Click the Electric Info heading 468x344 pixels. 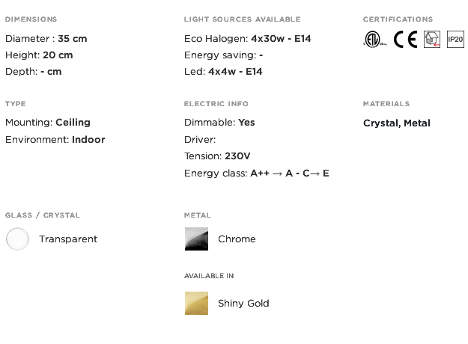216,103
